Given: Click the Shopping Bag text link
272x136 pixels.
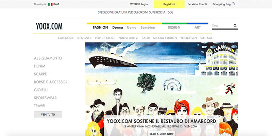Looking at the screenshot, I should pos(222,4).
